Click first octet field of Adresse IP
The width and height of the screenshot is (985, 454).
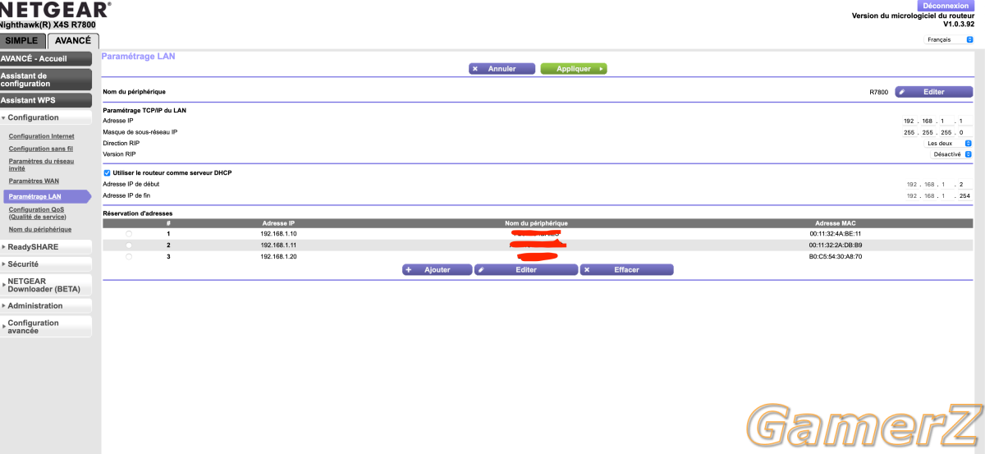pyautogui.click(x=909, y=121)
